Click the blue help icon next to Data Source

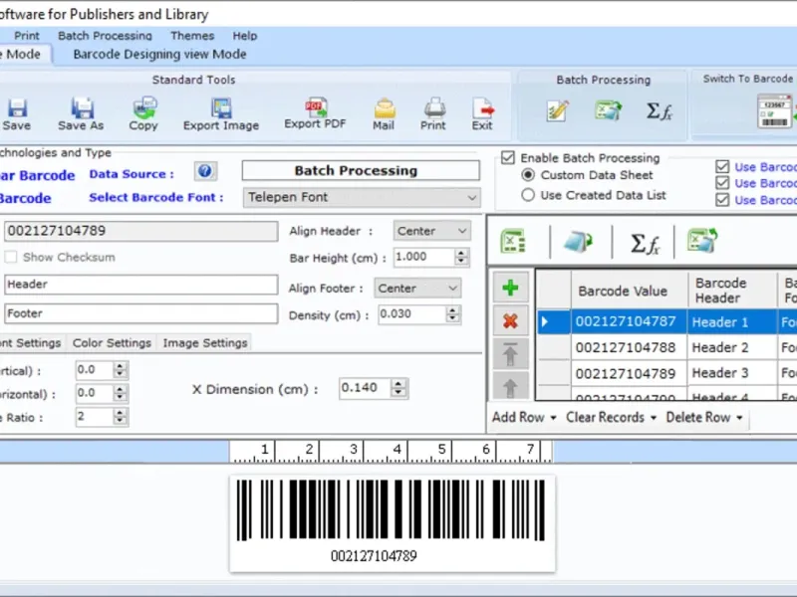[205, 171]
